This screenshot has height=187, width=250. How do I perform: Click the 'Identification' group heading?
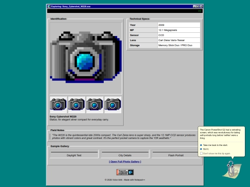coord(58,19)
